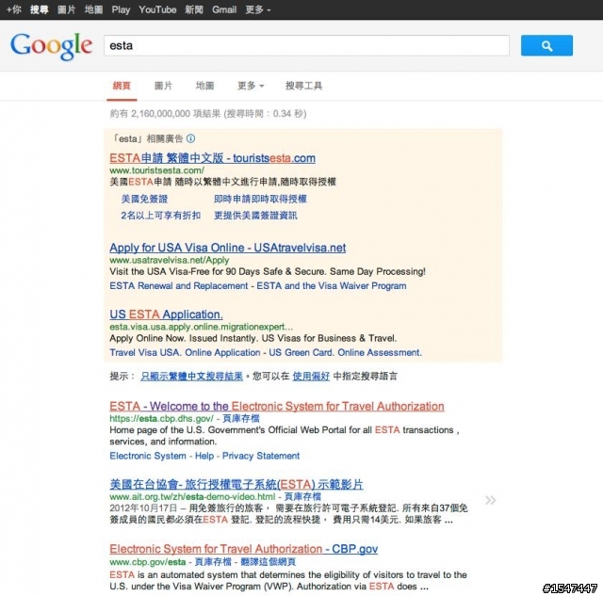Select 搜尋 in the top black bar
The height and width of the screenshot is (596, 603).
pos(40,9)
